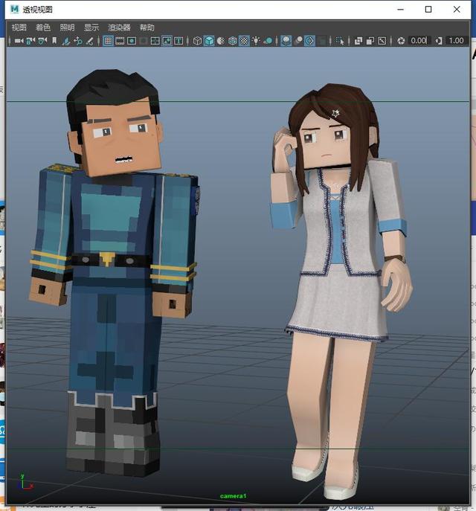Screen dimensions: 476x511
Task: Click the X-Ray display icon
Action: [358, 41]
